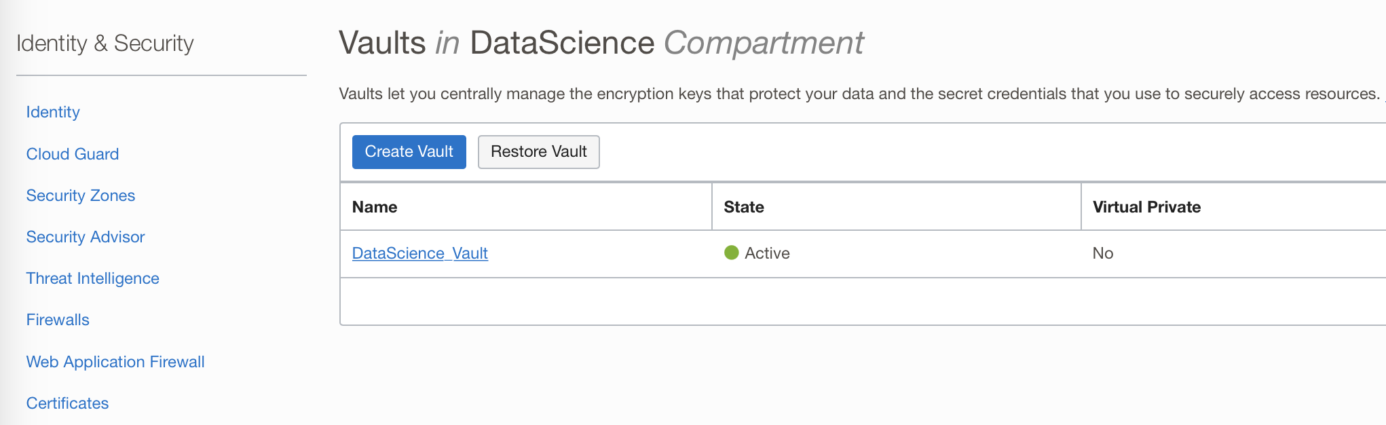Click the green Active status dot
The image size is (1386, 425).
tap(731, 253)
